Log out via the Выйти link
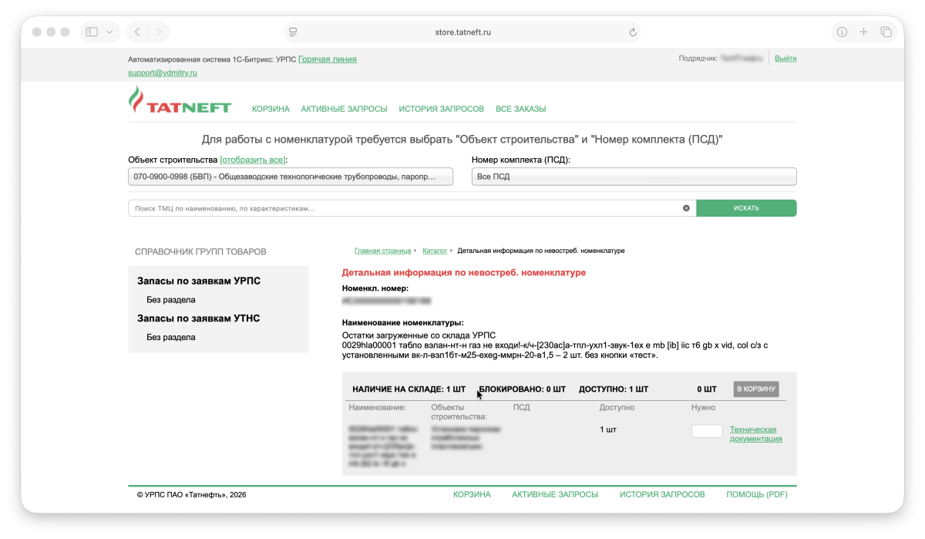Screen dimensions: 925x539 785,59
